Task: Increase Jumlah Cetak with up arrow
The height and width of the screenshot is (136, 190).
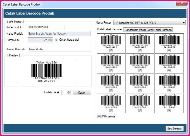Action: pyautogui.click(x=69, y=91)
